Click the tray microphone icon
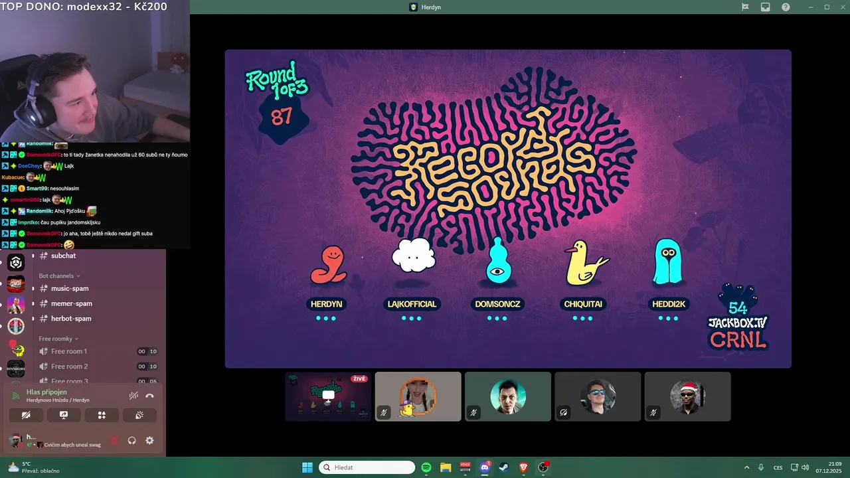Viewport: 850px width, 478px height. click(761, 467)
